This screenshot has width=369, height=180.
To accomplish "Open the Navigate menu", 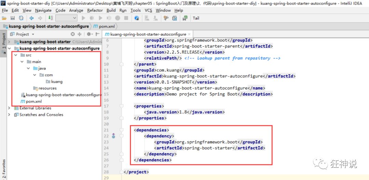I will point(43,10).
